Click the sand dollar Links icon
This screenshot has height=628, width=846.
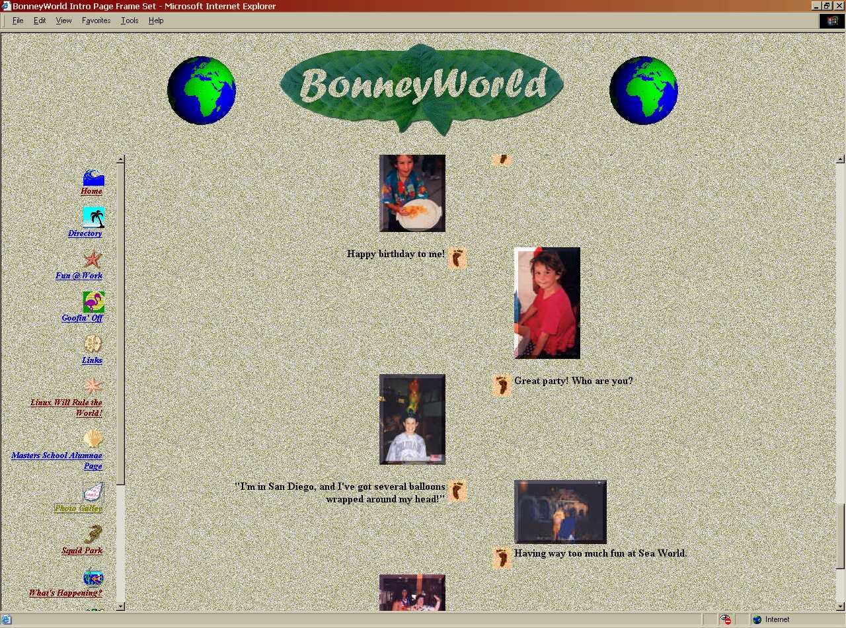coord(93,344)
